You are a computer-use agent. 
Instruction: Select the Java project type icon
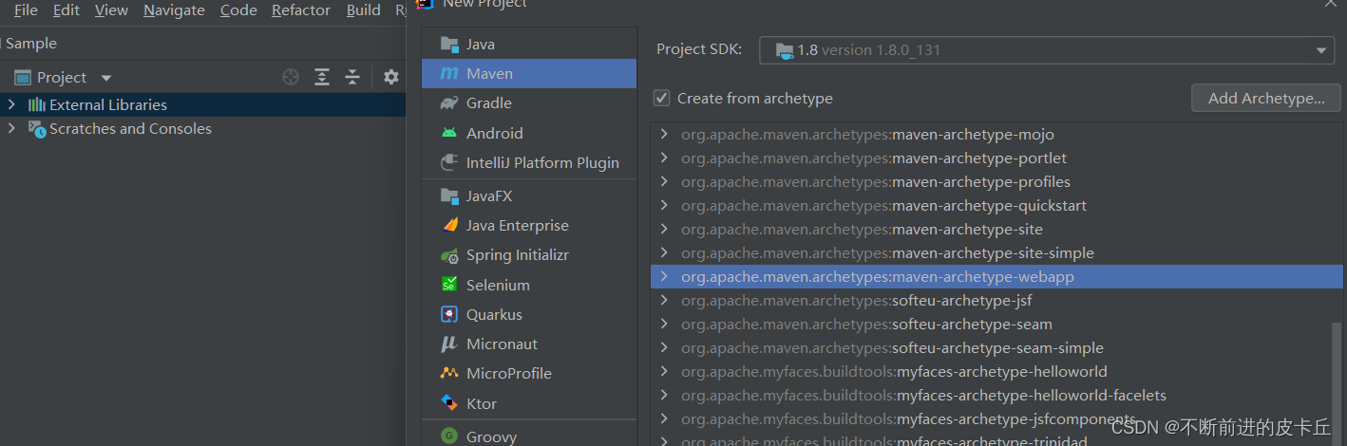449,44
